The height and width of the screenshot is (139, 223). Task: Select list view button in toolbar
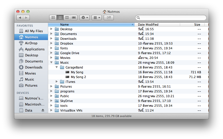(x=60, y=18)
